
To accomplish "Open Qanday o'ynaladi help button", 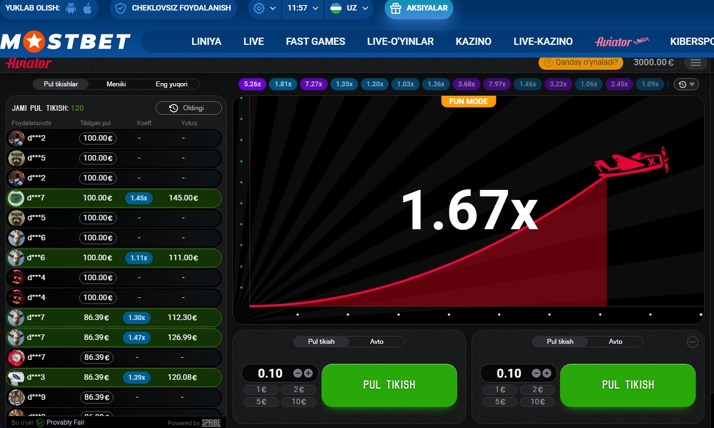I will coord(581,63).
